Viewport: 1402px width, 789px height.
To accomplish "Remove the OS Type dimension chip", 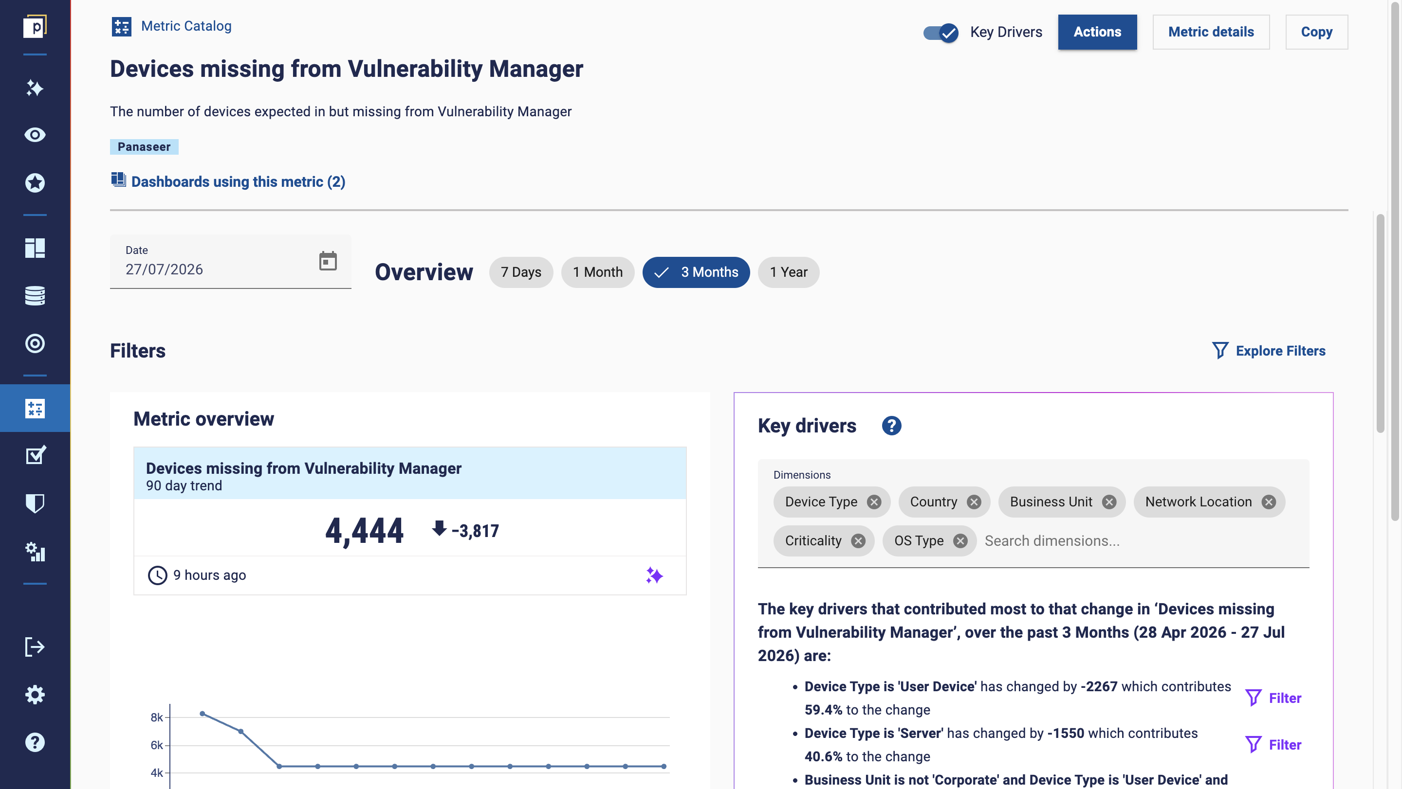I will [960, 541].
